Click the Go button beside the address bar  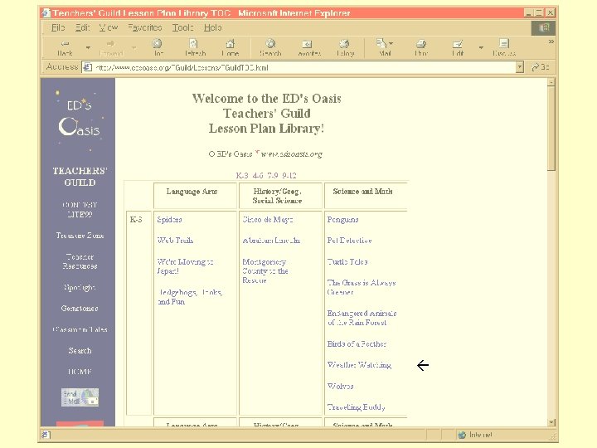click(x=541, y=67)
